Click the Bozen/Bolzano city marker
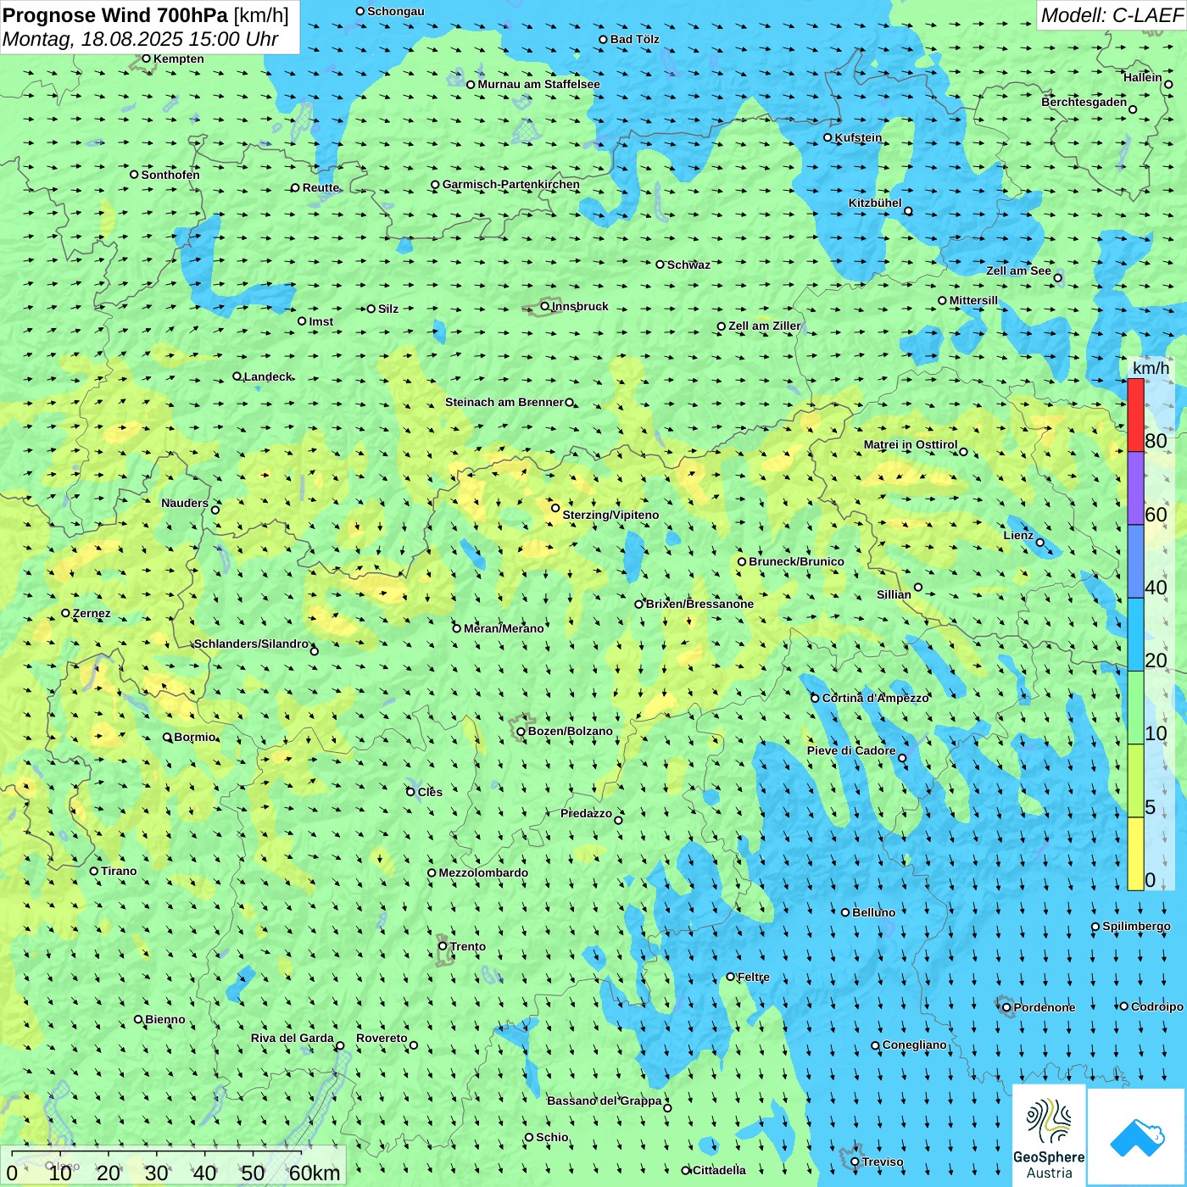Screen dimensions: 1187x1187 521,731
